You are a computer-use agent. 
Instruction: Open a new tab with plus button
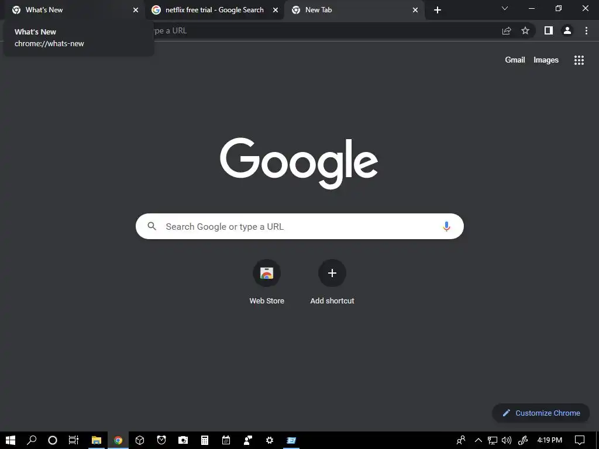[x=438, y=10]
